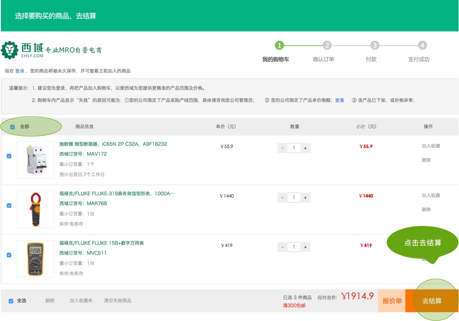Viewport: 459px width, 321px height.
Task: Click the EHSY lion logo
Action: pyautogui.click(x=9, y=50)
